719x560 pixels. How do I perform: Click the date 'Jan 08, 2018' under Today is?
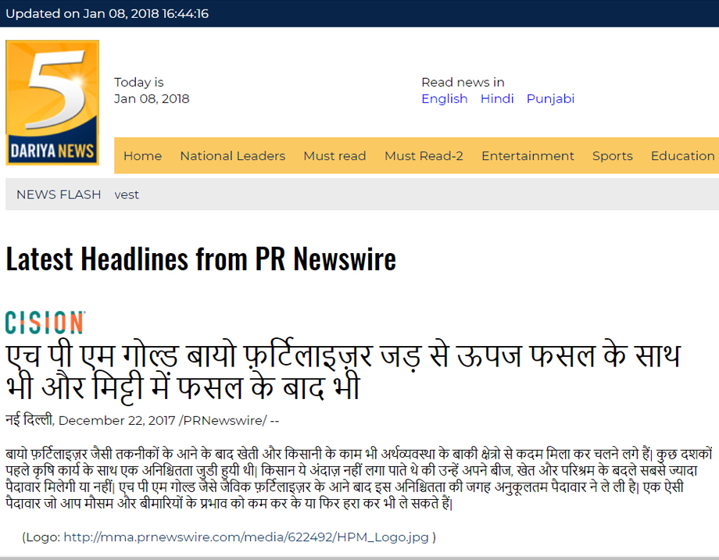(x=152, y=99)
